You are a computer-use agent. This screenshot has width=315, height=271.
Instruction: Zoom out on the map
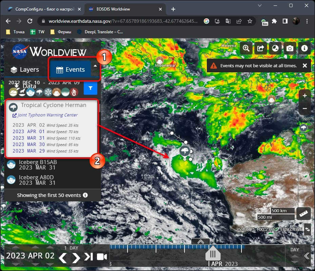click(x=305, y=108)
